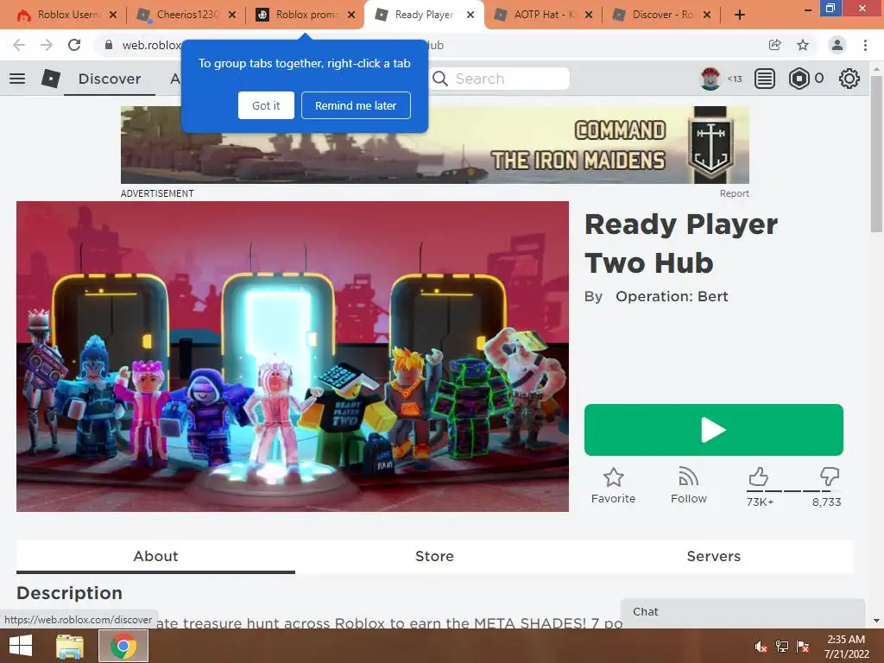
Task: Open the notifications feed icon
Action: point(765,79)
